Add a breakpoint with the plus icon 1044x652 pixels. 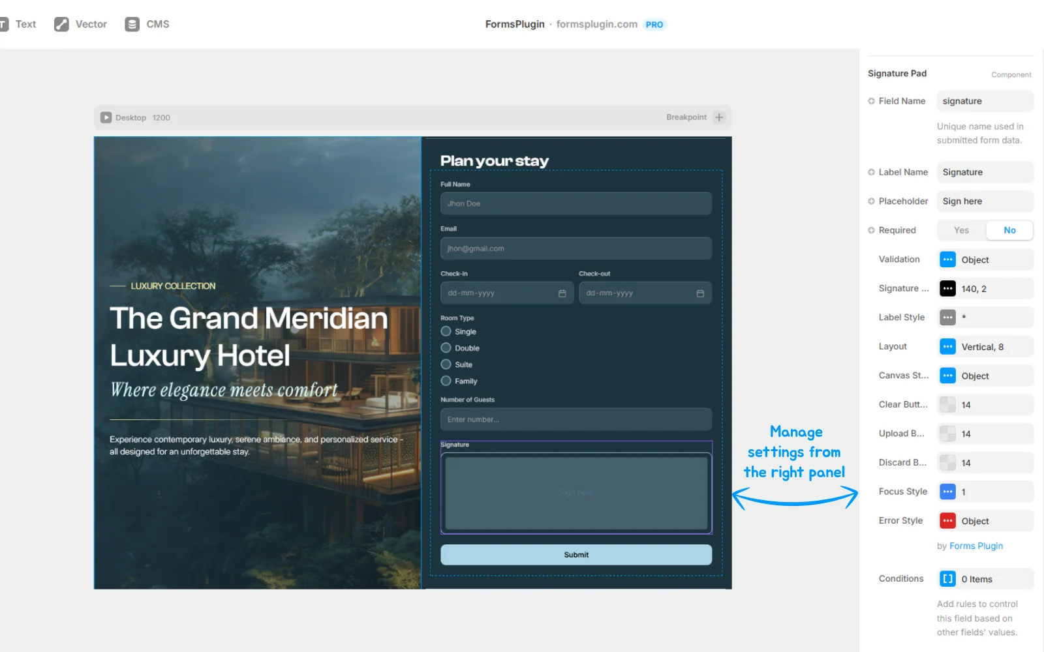(x=719, y=117)
